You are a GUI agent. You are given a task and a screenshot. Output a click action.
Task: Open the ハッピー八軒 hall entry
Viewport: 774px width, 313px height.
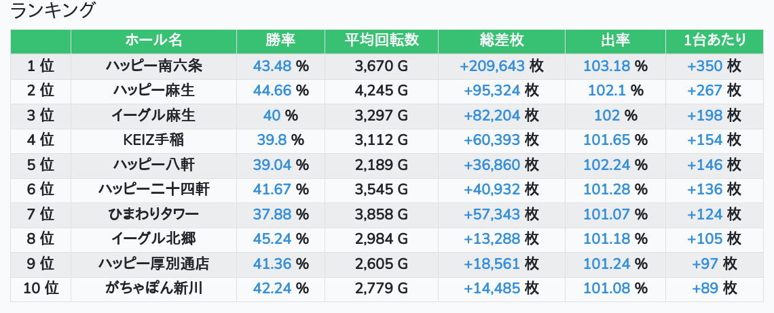tap(153, 165)
